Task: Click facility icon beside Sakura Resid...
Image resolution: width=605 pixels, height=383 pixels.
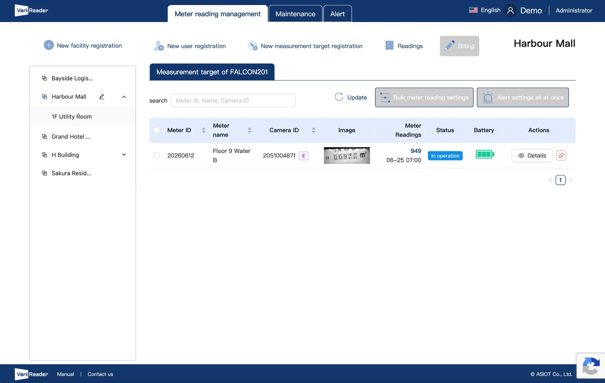Action: click(44, 173)
